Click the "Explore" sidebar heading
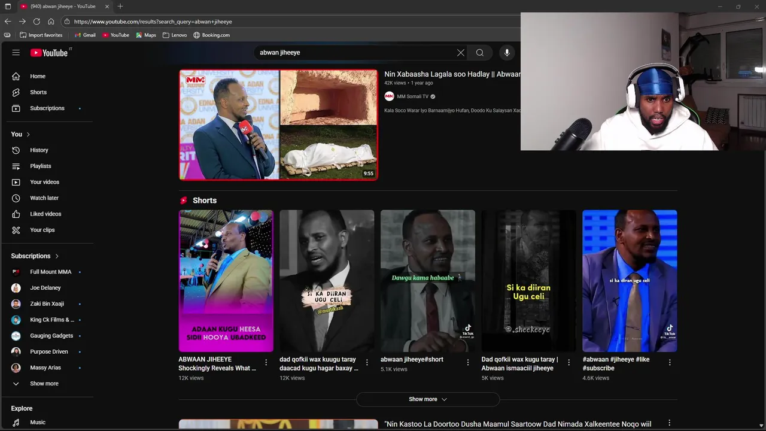The image size is (766, 431). click(x=22, y=408)
